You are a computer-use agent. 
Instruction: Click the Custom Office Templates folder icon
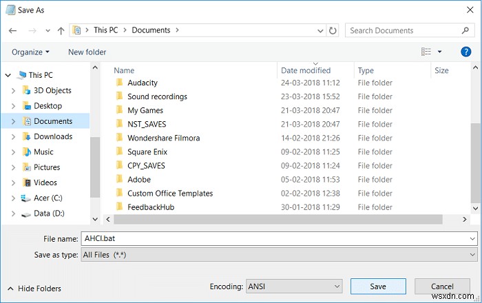[x=120, y=193]
